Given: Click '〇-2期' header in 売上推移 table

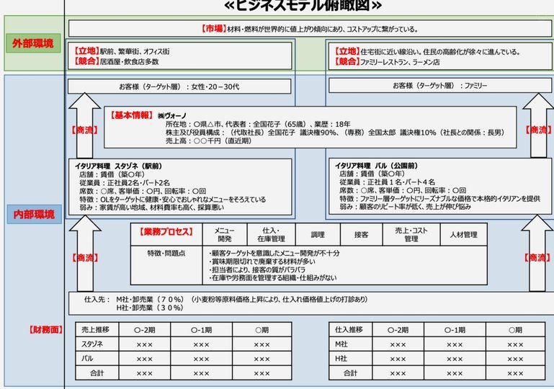Looking at the screenshot, I should coord(145,330).
